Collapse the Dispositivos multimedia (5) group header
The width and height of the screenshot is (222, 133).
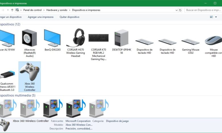click(18, 95)
